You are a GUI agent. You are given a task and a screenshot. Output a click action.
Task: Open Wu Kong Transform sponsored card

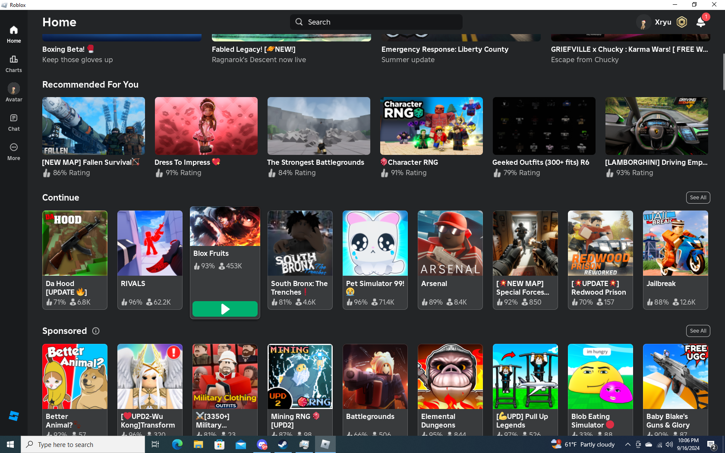(x=150, y=390)
